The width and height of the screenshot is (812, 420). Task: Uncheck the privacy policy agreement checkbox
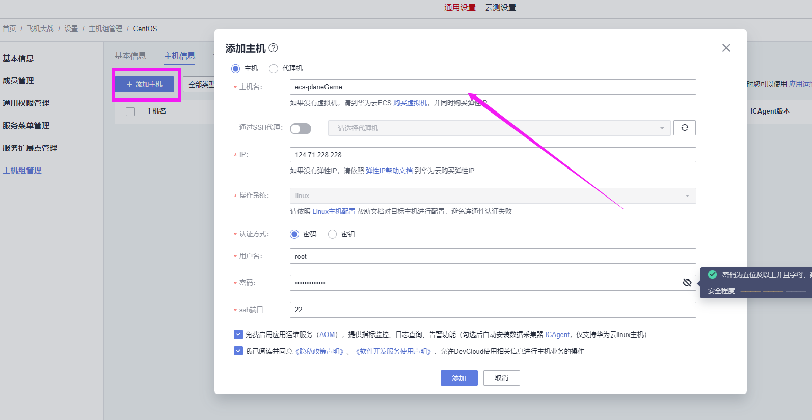[x=238, y=351]
